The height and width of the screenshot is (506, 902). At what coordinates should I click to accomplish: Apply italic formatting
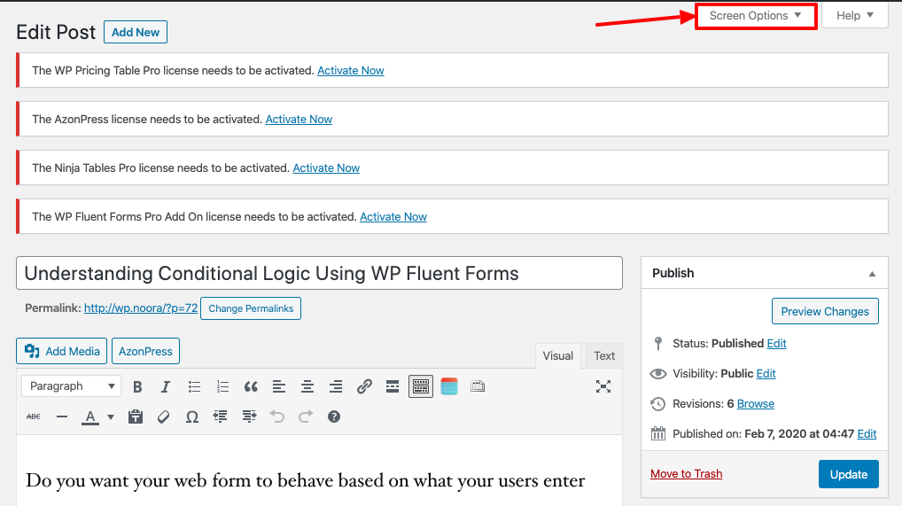coord(165,386)
